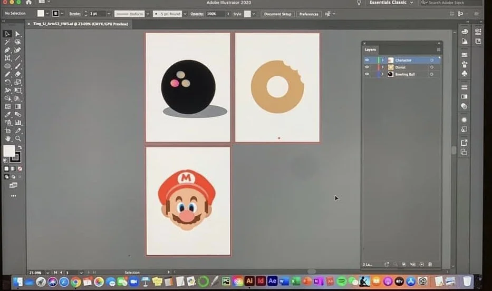
Task: Expand the Bowling Ball layer chevron
Action: [382, 74]
